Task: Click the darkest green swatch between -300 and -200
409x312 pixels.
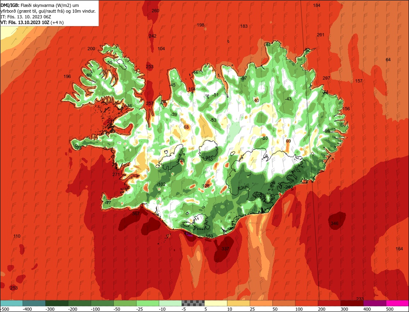Action: click(x=56, y=303)
